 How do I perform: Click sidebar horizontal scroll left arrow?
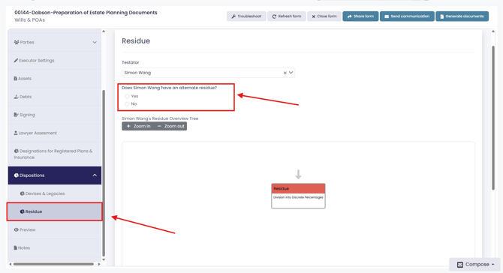11,264
